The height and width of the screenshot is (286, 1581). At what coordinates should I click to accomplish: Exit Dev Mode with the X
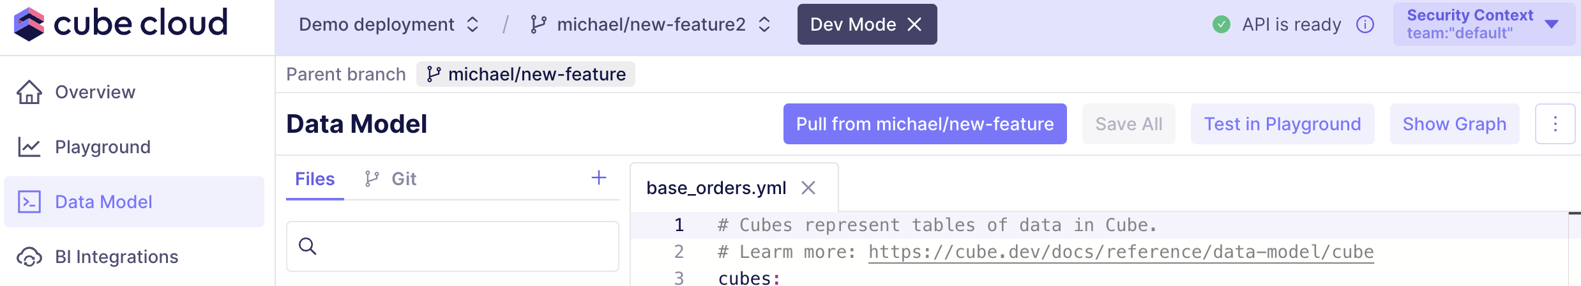(914, 24)
